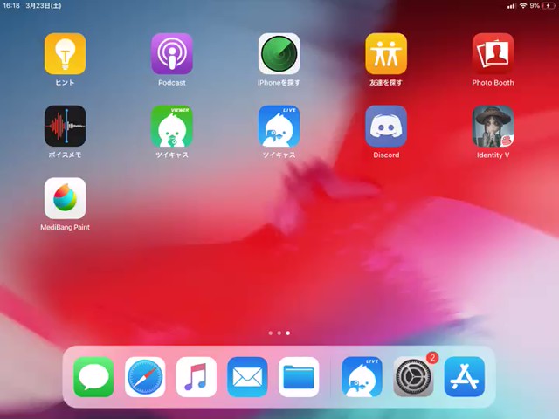Open 友達を探す app
The height and width of the screenshot is (419, 559).
coord(386,54)
